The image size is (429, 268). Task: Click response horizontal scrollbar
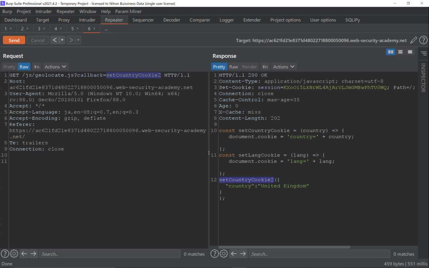(x=284, y=247)
